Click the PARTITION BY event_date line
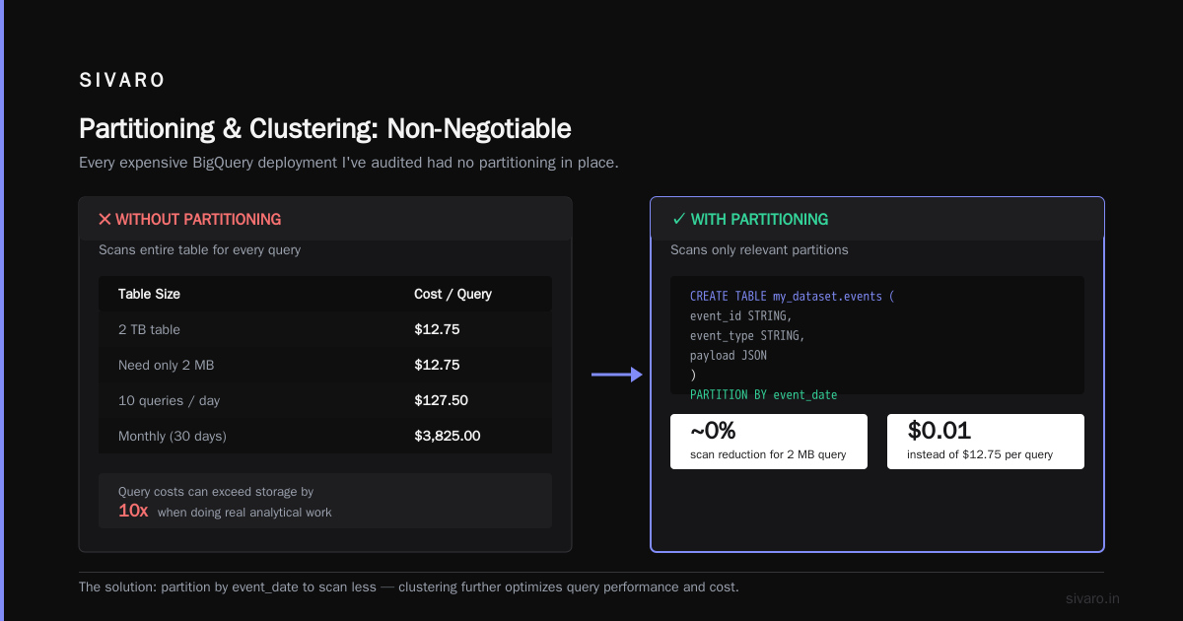Image resolution: width=1183 pixels, height=621 pixels. tap(763, 395)
